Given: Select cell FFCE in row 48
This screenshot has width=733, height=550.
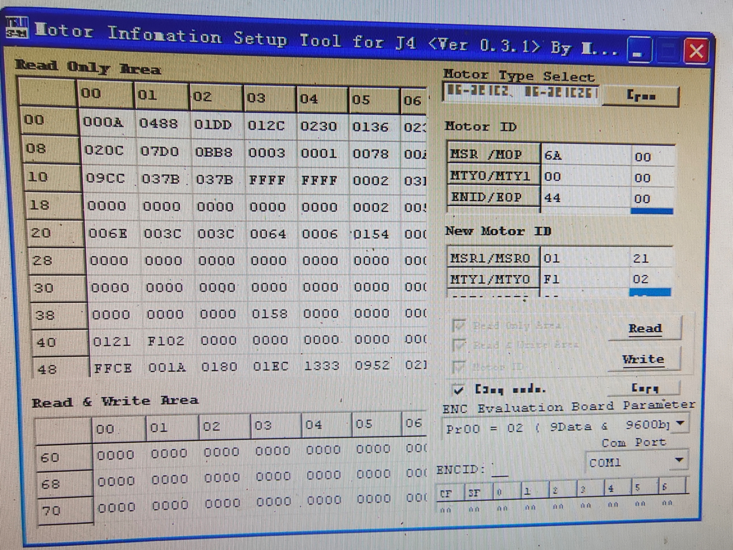Looking at the screenshot, I should 113,368.
